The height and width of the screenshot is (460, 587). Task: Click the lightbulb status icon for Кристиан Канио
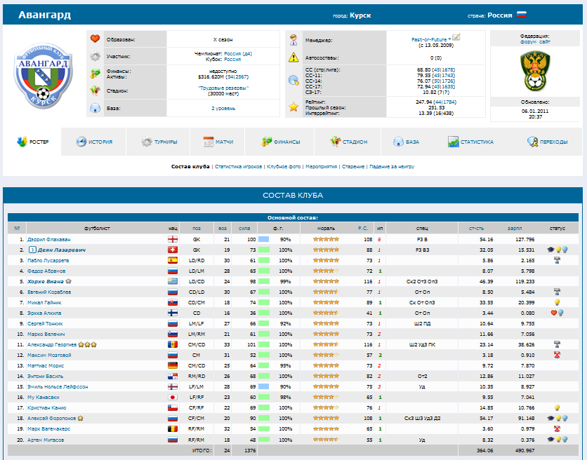click(557, 407)
